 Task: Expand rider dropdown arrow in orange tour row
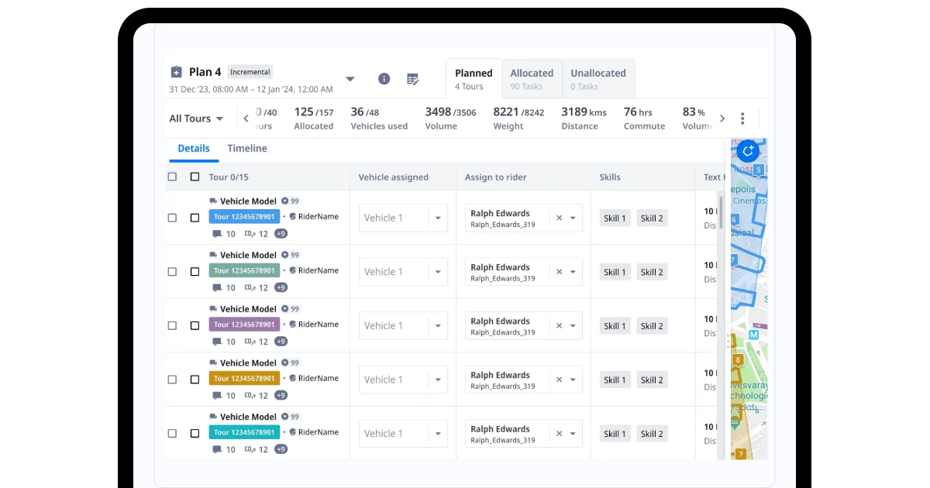point(573,380)
